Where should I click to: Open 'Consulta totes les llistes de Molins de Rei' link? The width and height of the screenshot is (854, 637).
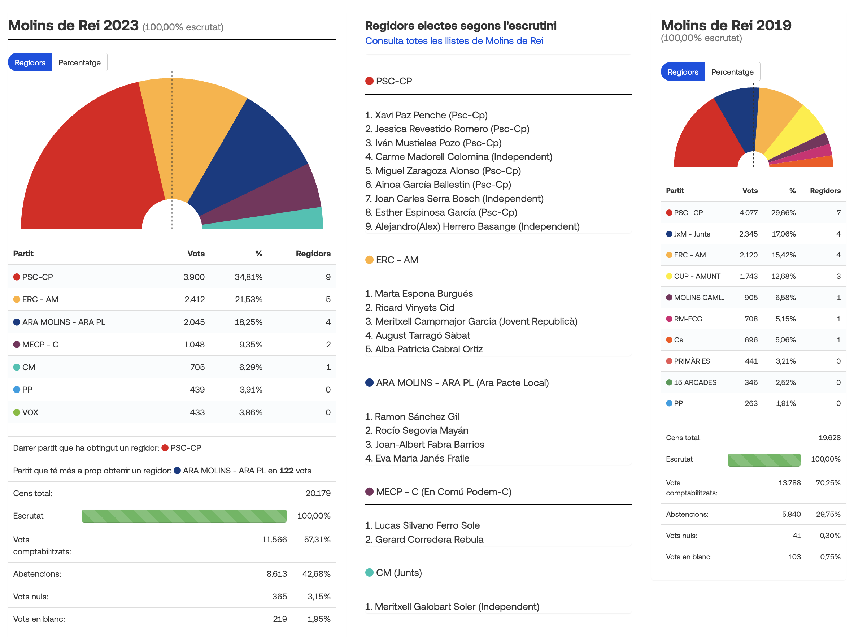[454, 41]
